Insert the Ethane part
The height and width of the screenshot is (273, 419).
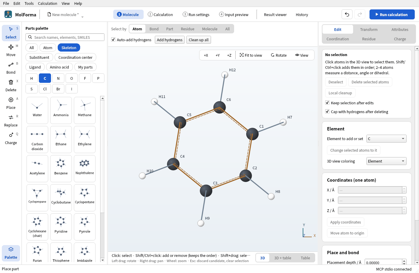tap(61, 140)
